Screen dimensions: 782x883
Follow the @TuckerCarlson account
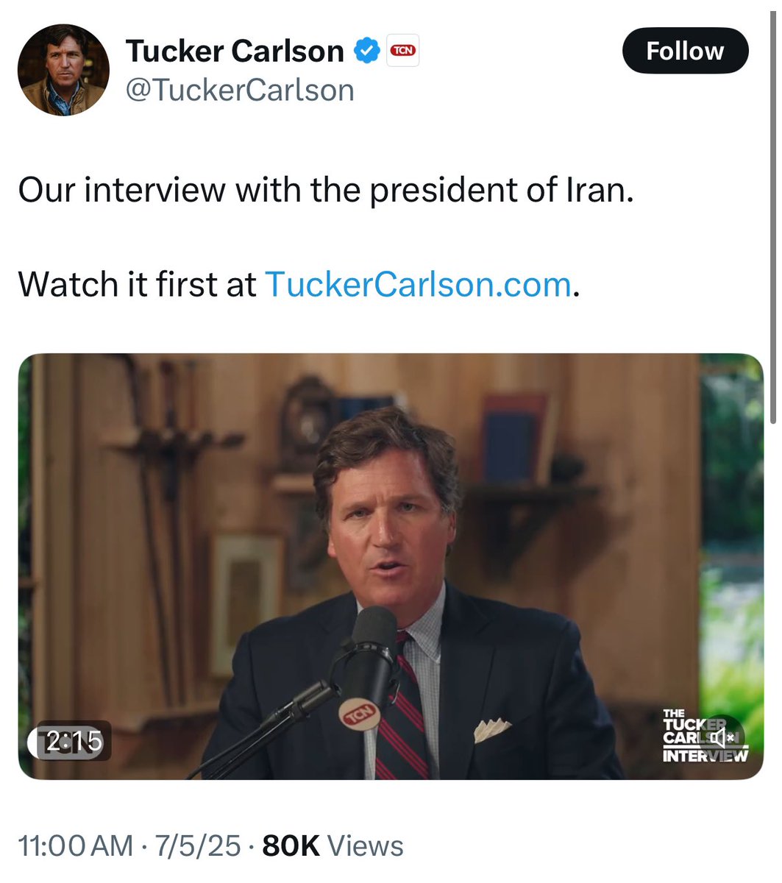point(685,50)
